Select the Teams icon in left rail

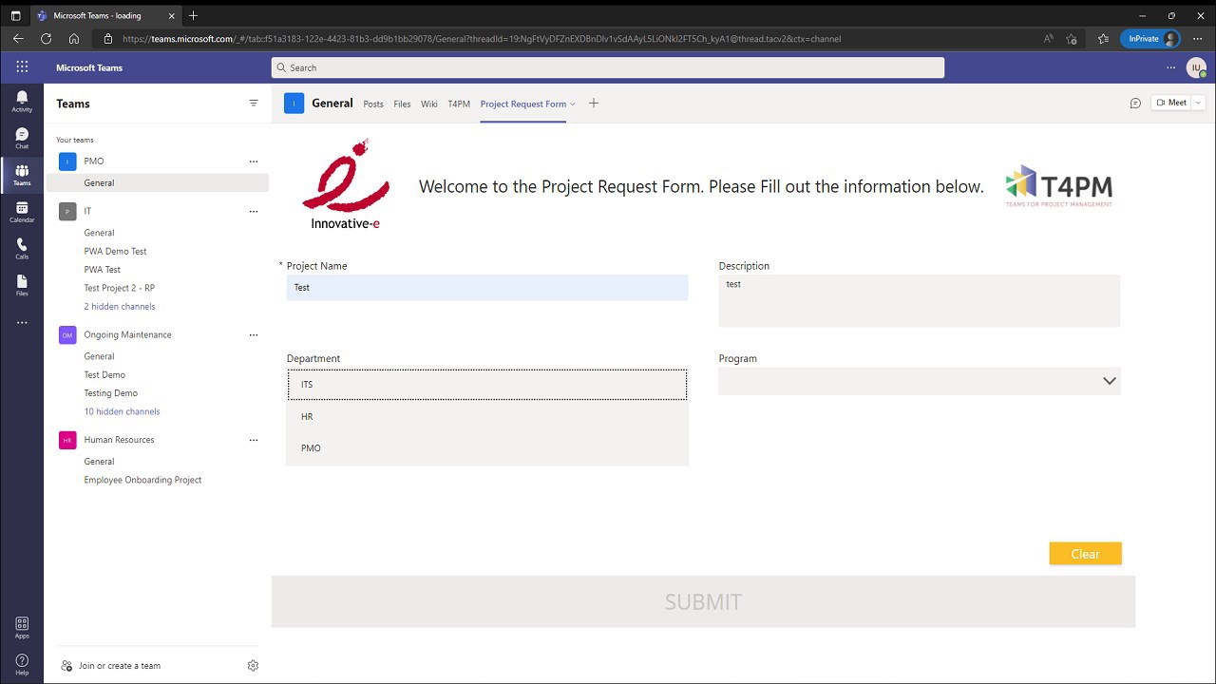(22, 176)
